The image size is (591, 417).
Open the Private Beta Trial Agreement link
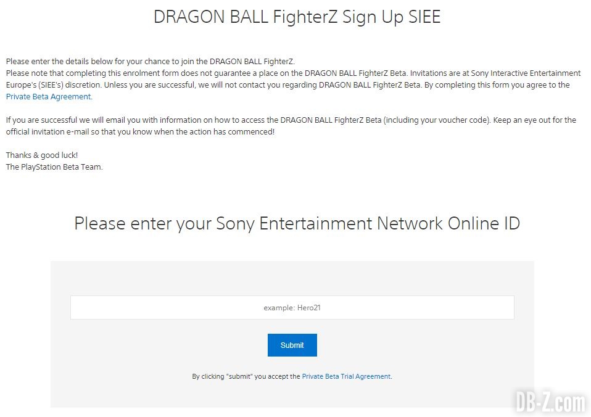346,376
